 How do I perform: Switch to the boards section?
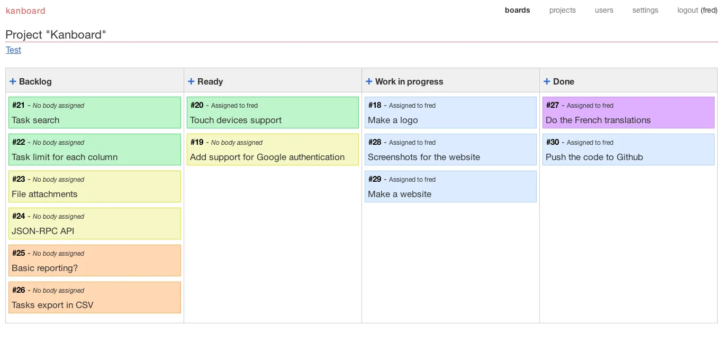click(517, 10)
